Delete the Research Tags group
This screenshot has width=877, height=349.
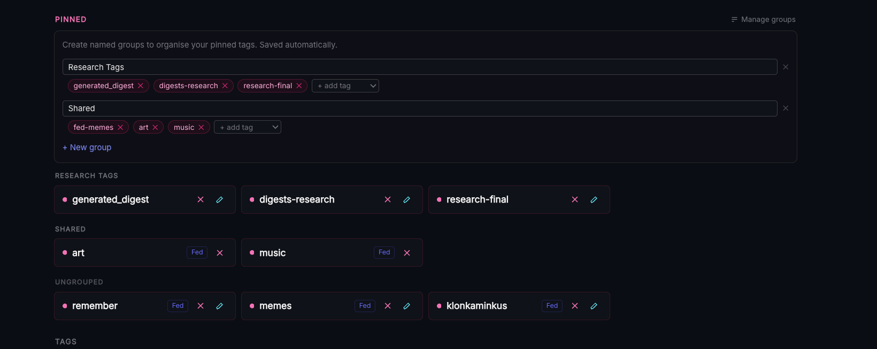[x=786, y=67]
